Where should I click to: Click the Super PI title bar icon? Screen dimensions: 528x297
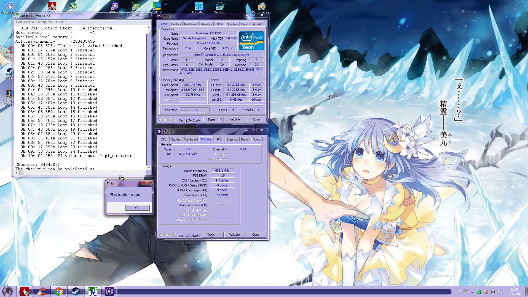[17, 16]
